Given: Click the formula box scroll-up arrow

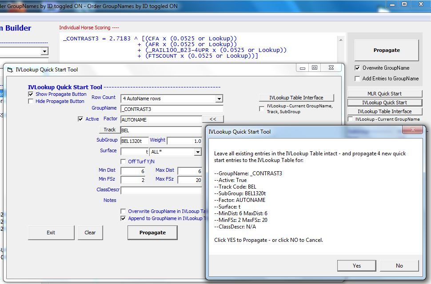Looking at the screenshot, I should tap(340, 40).
